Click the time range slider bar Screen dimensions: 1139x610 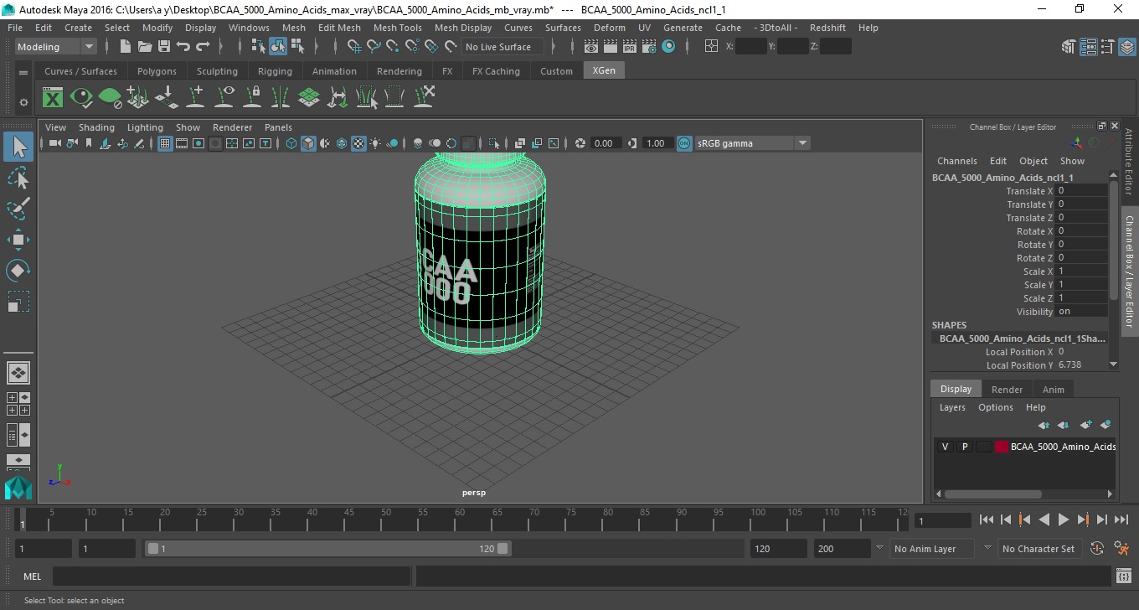tap(327, 549)
